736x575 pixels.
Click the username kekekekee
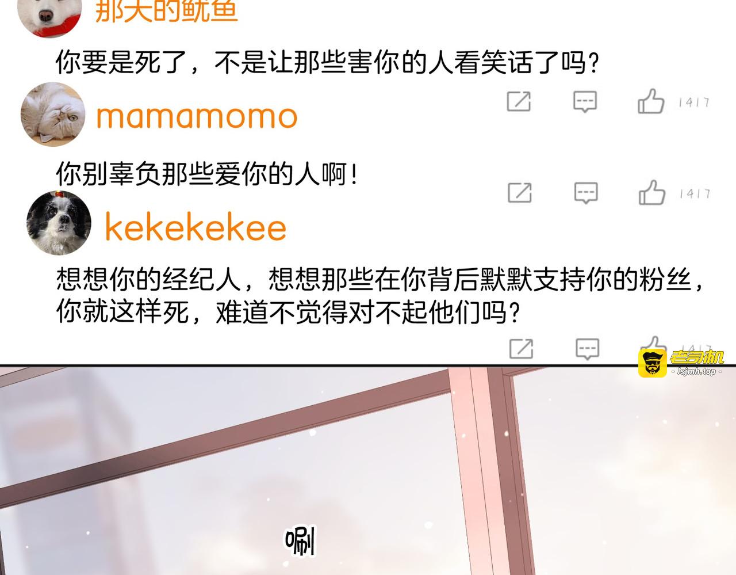point(195,227)
